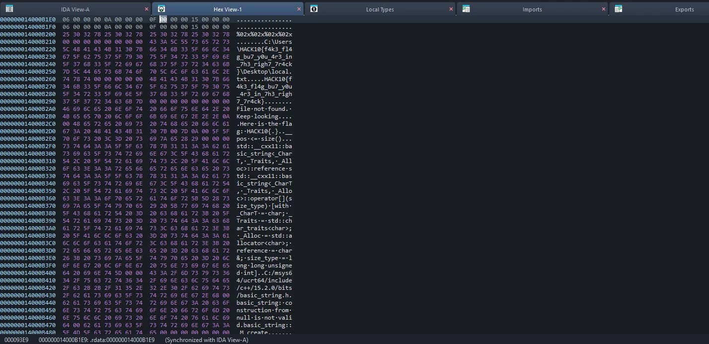This screenshot has width=709, height=344.
Task: Select the address 000000014000B450
Action: tap(28, 310)
